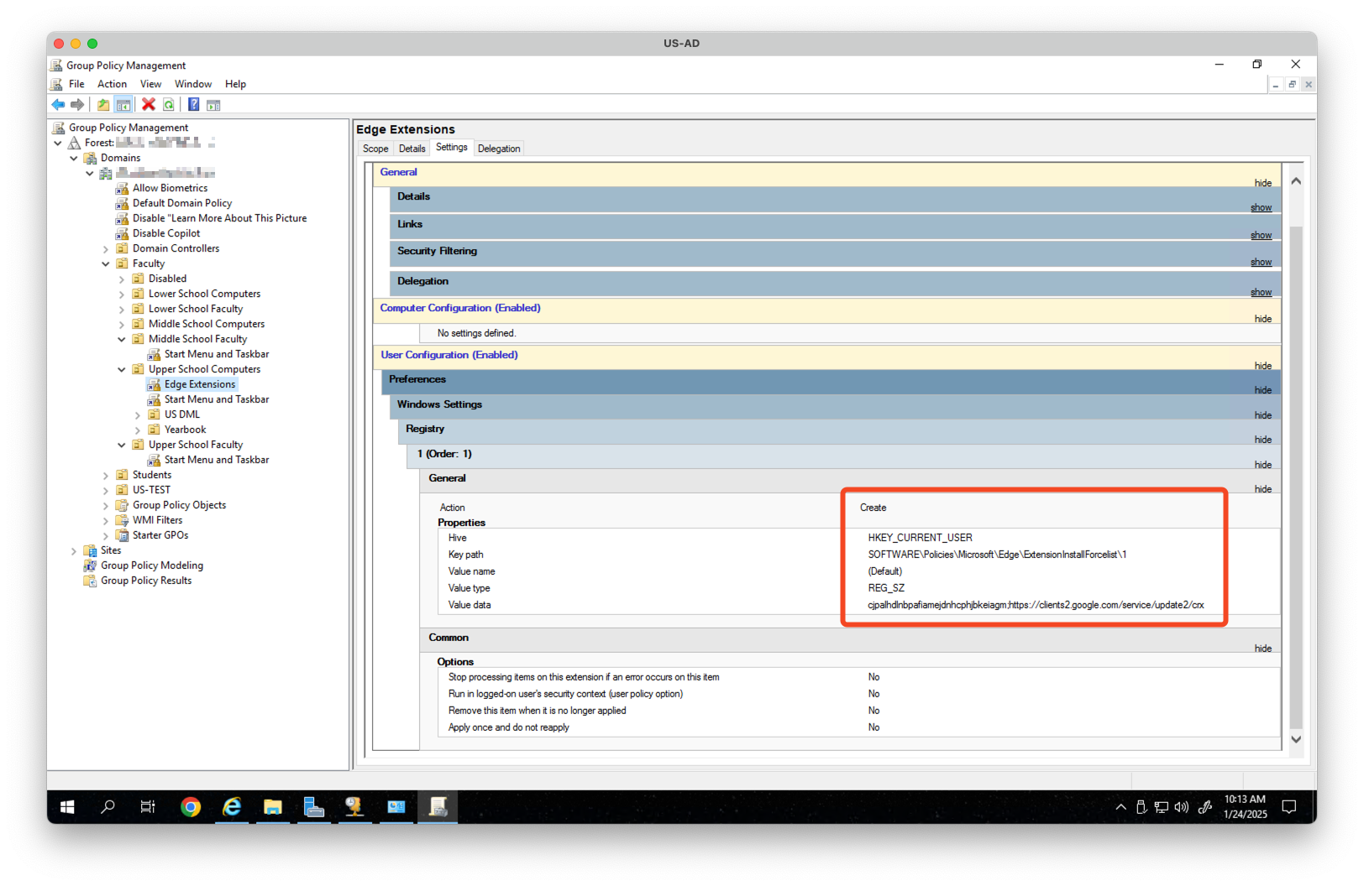Click the scroll down arrow in Settings report
1364x886 pixels.
tap(1296, 739)
